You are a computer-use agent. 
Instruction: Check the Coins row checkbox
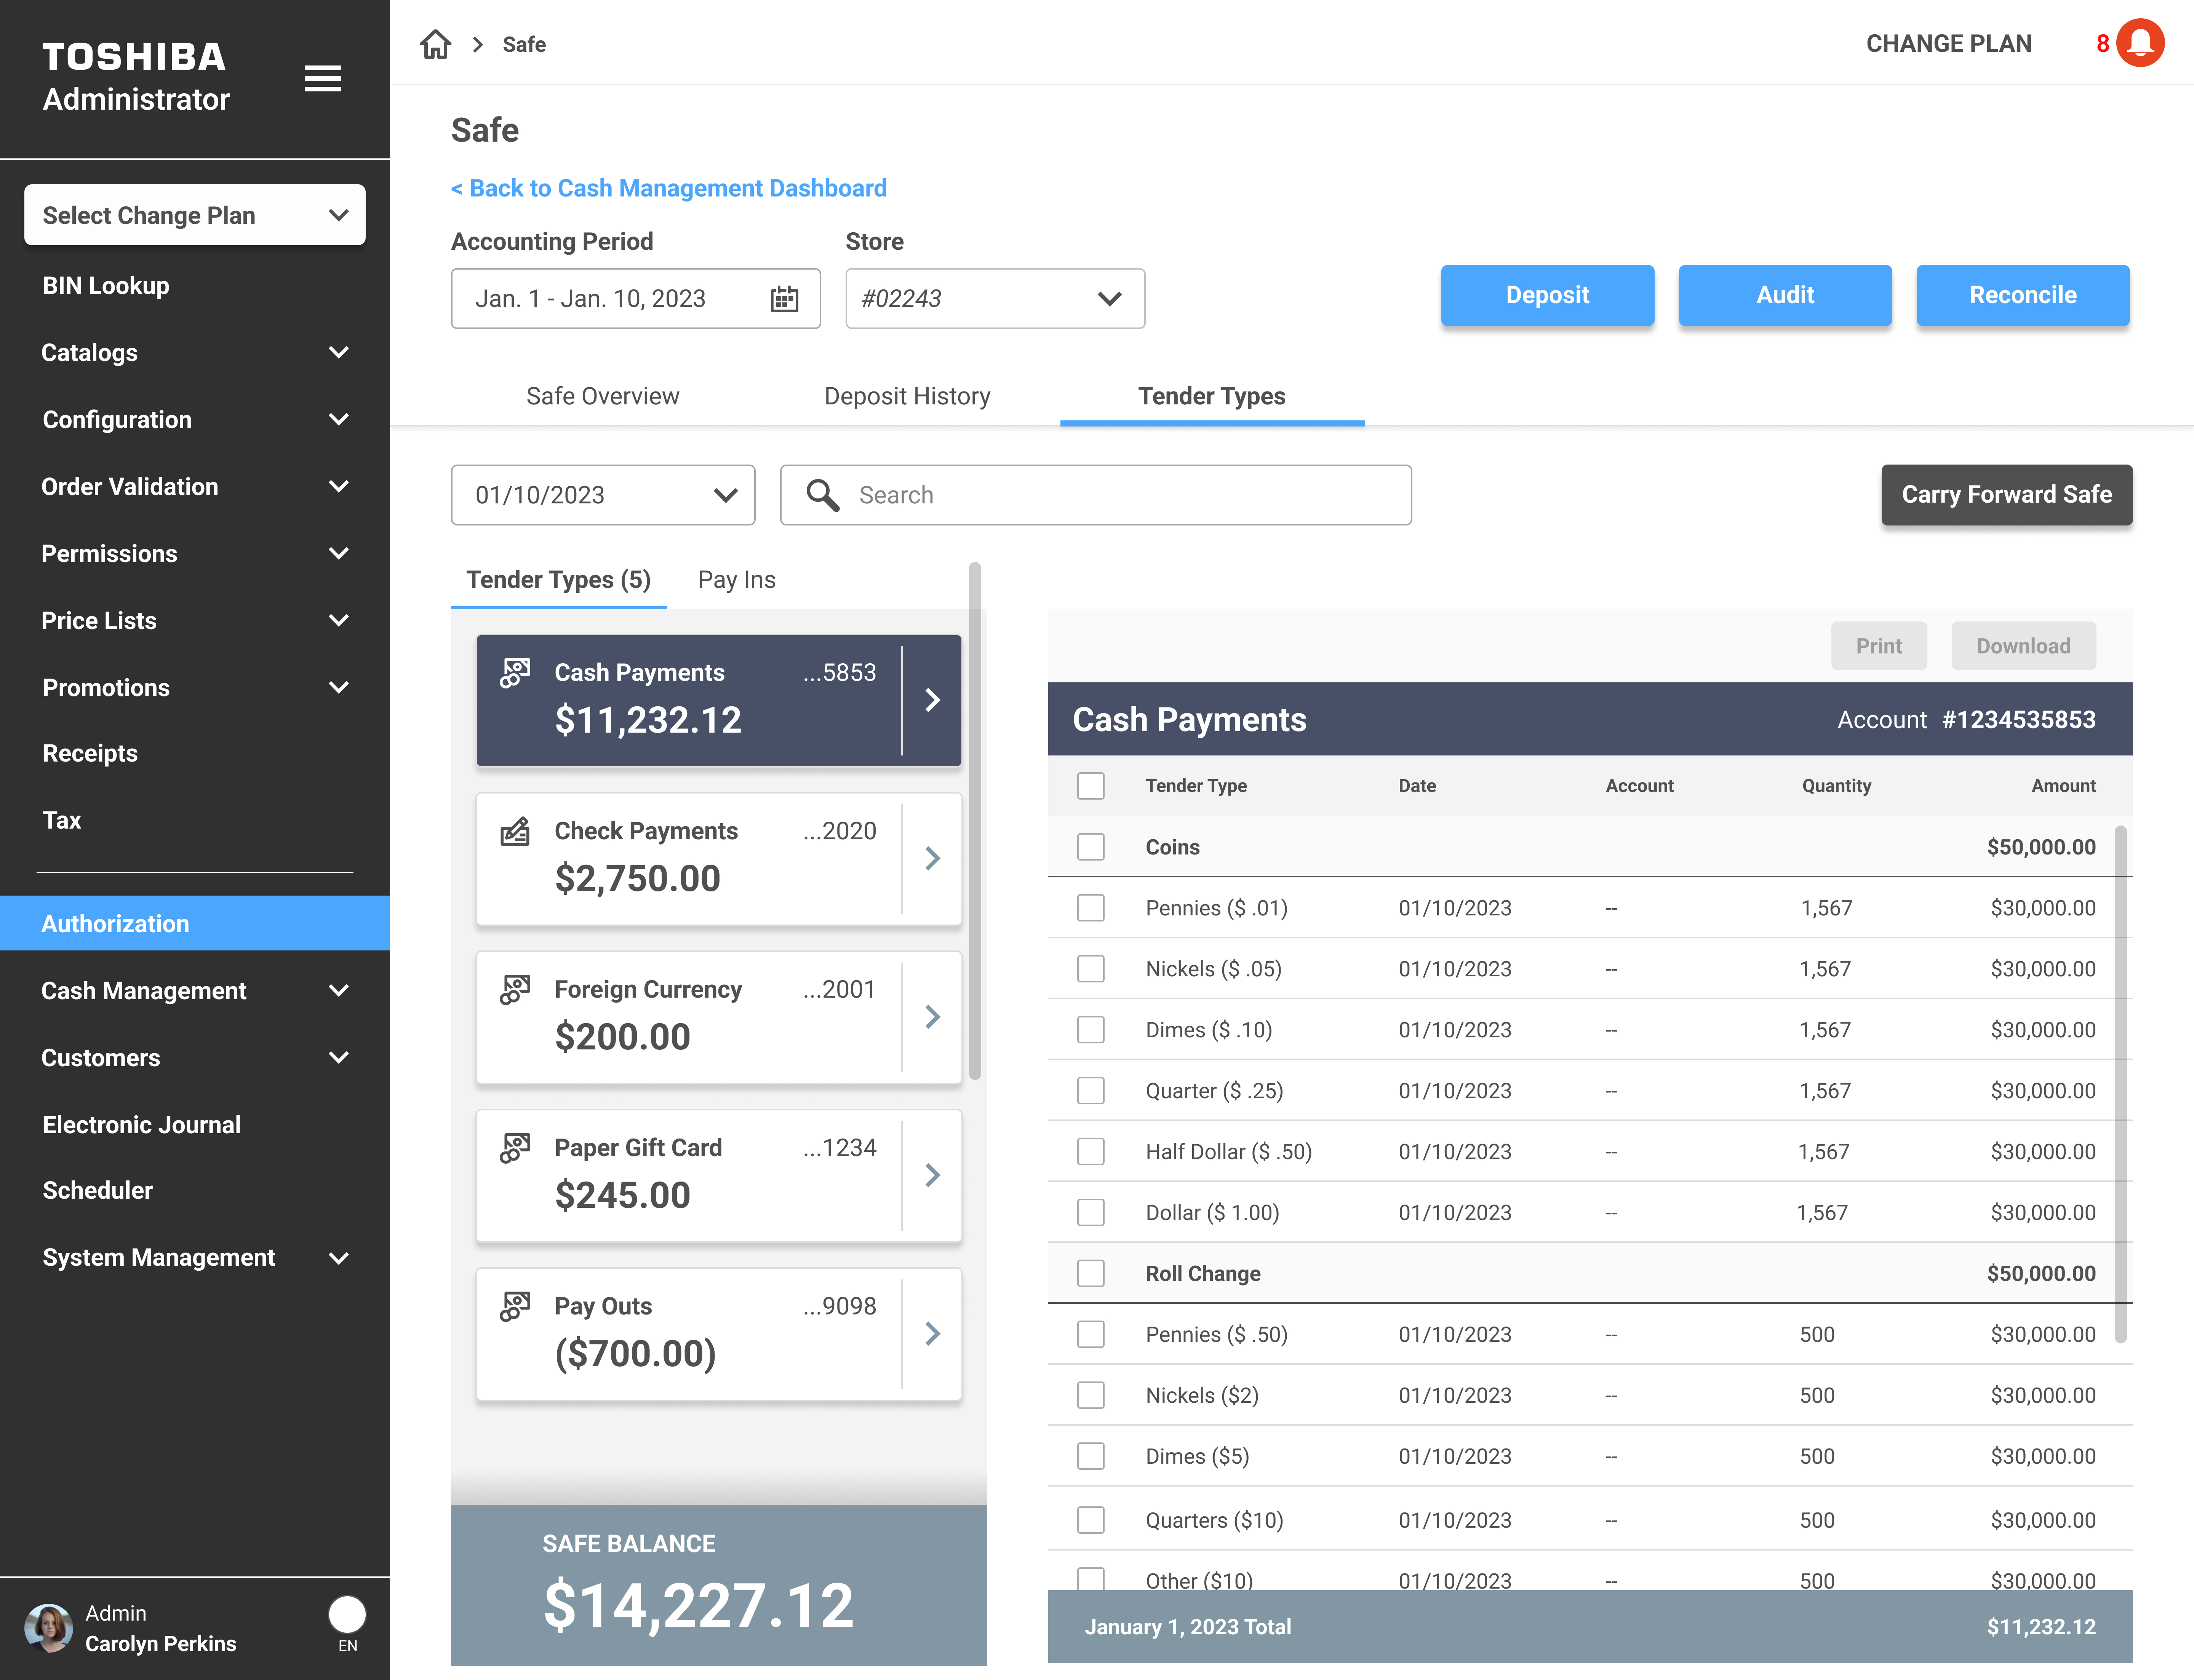coord(1091,847)
